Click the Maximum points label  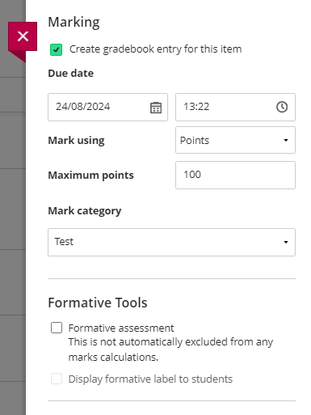(x=90, y=176)
